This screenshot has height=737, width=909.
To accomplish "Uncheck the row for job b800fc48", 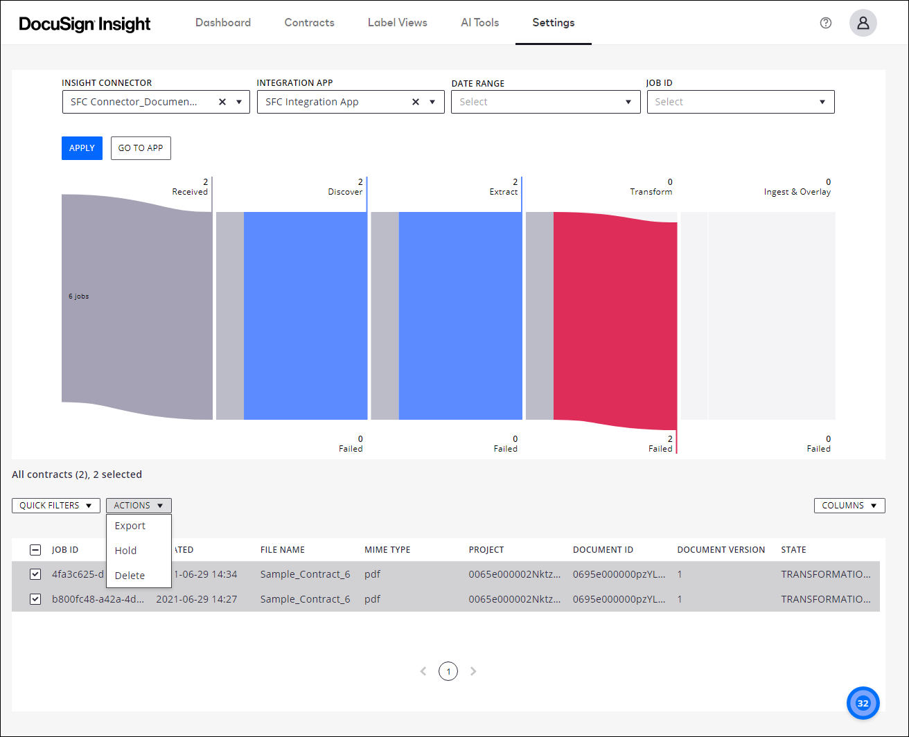I will [35, 599].
